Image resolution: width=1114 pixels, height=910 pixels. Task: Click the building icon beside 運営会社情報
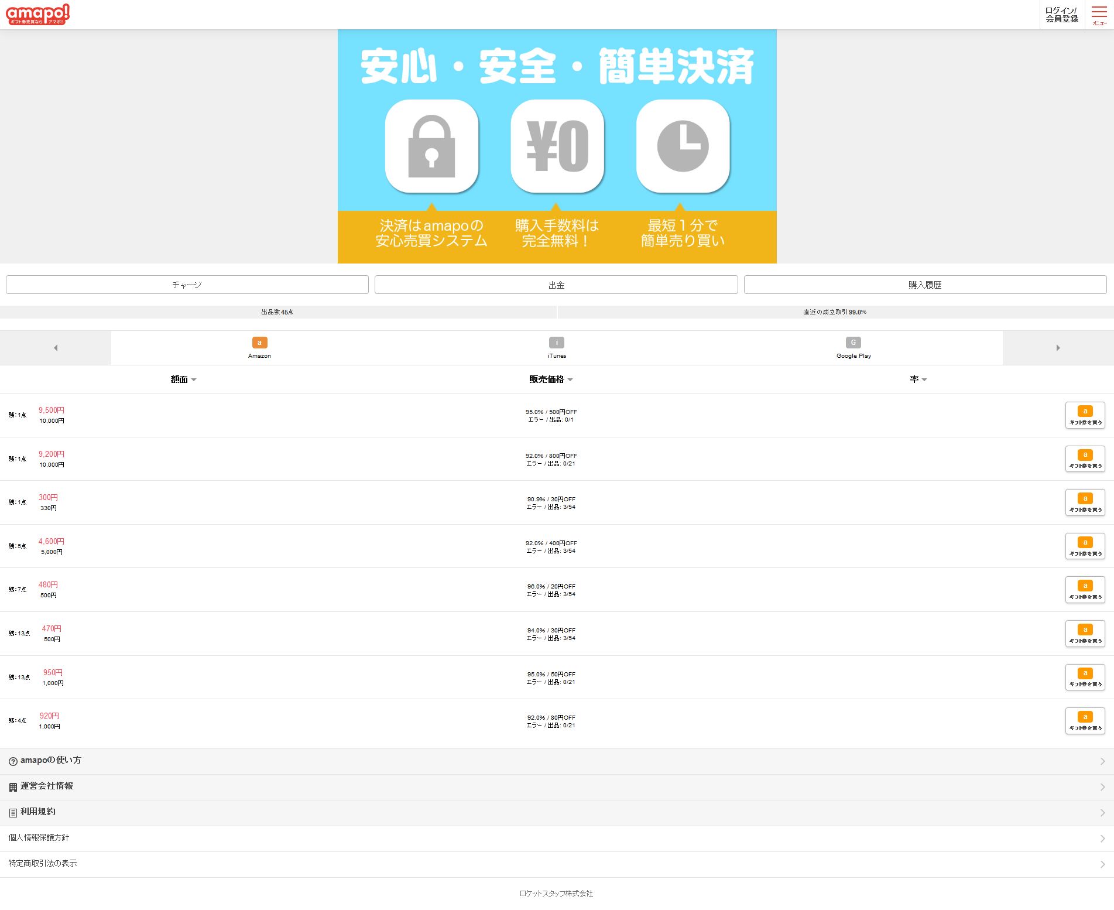click(13, 788)
